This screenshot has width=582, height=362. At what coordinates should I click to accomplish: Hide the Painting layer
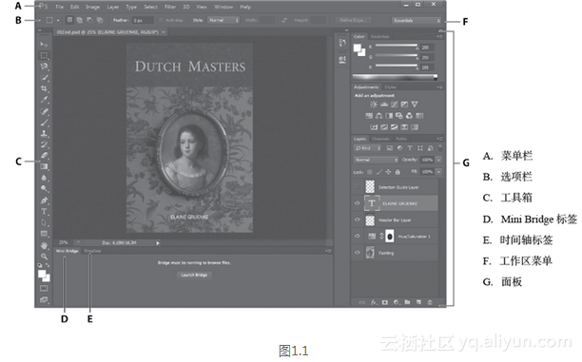point(358,253)
